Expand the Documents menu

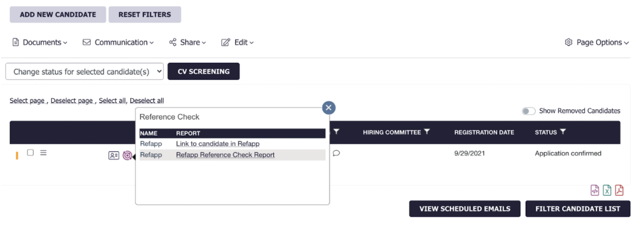[40, 43]
